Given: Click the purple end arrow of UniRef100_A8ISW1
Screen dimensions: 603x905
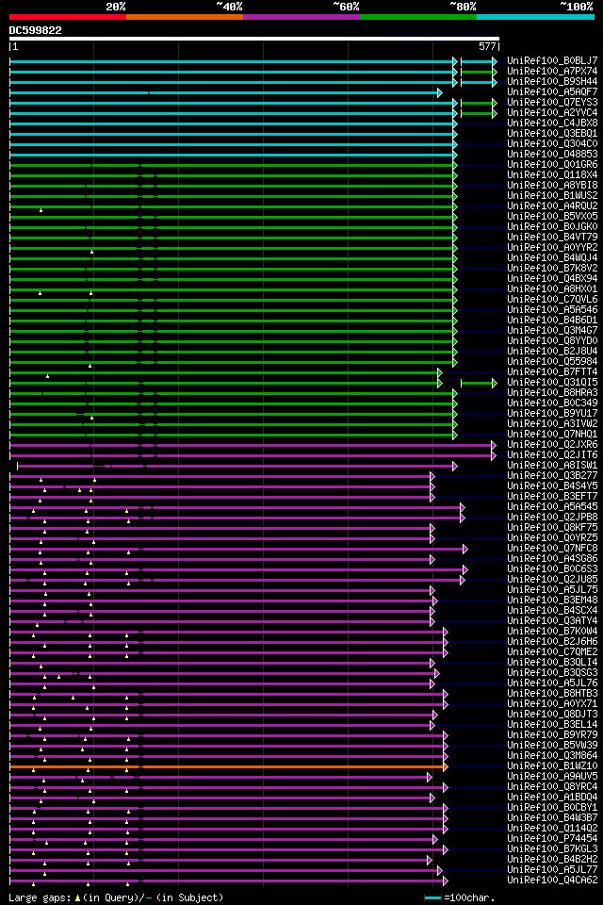Looking at the screenshot, I should point(455,467).
